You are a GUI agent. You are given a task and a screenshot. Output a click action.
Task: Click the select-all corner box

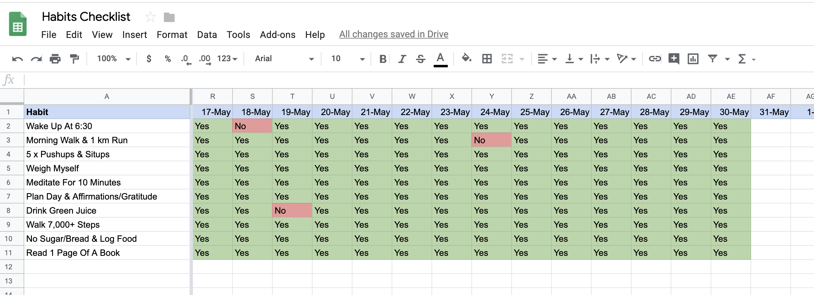(12, 96)
